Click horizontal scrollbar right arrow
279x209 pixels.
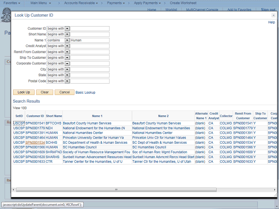[274, 190]
